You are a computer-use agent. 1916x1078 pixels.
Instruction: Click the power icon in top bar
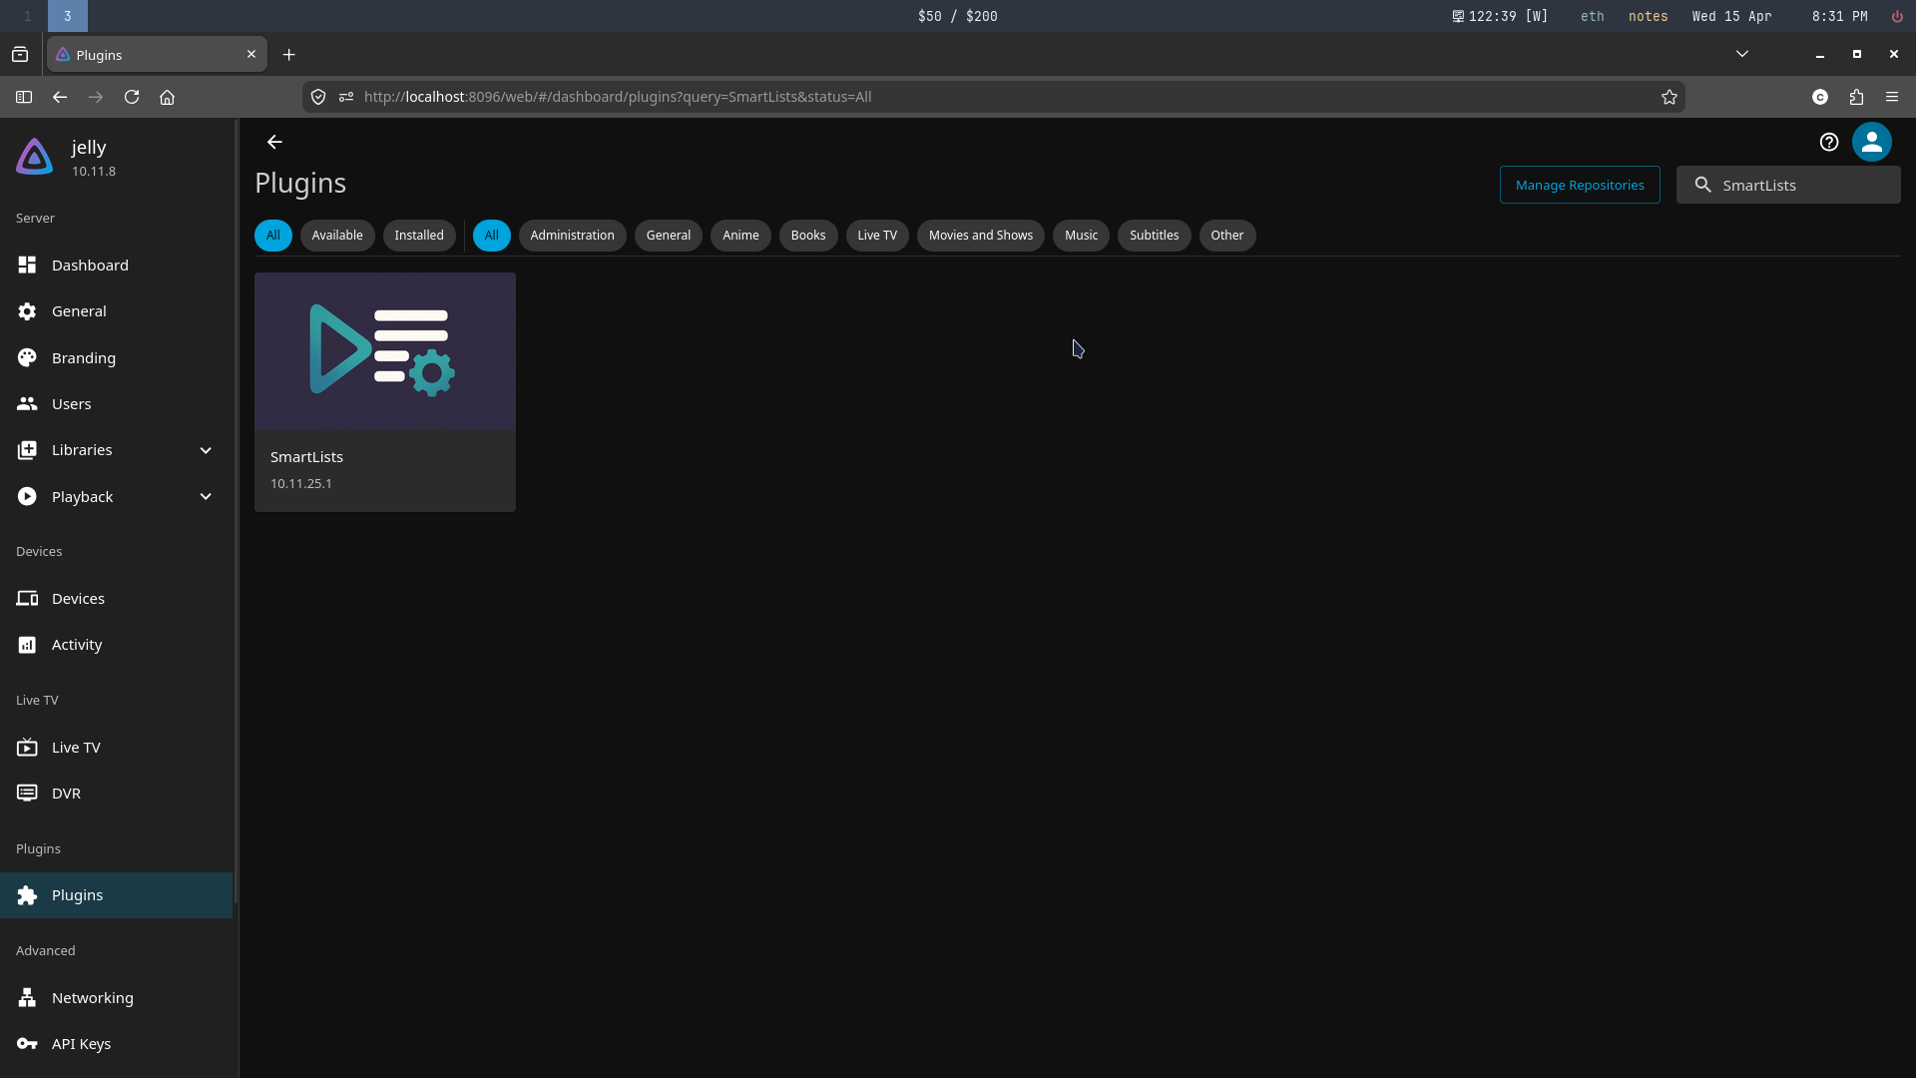[1897, 16]
